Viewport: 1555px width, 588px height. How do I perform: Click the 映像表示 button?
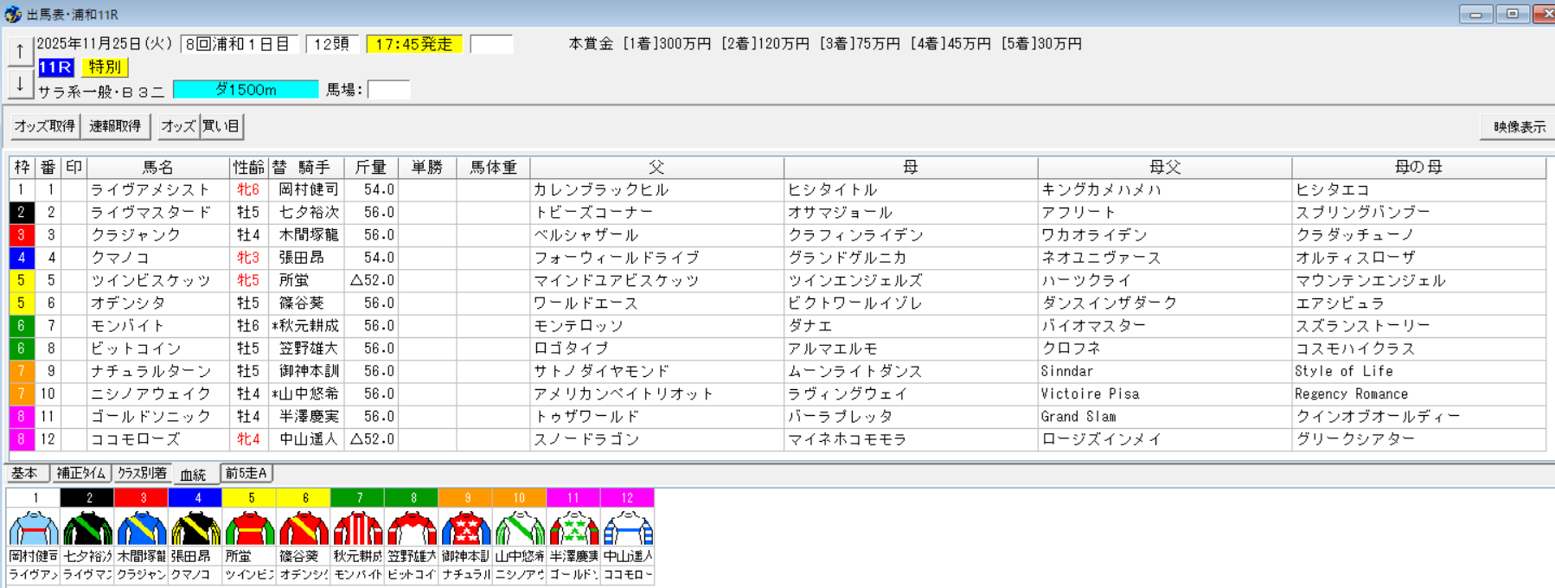point(1519,127)
